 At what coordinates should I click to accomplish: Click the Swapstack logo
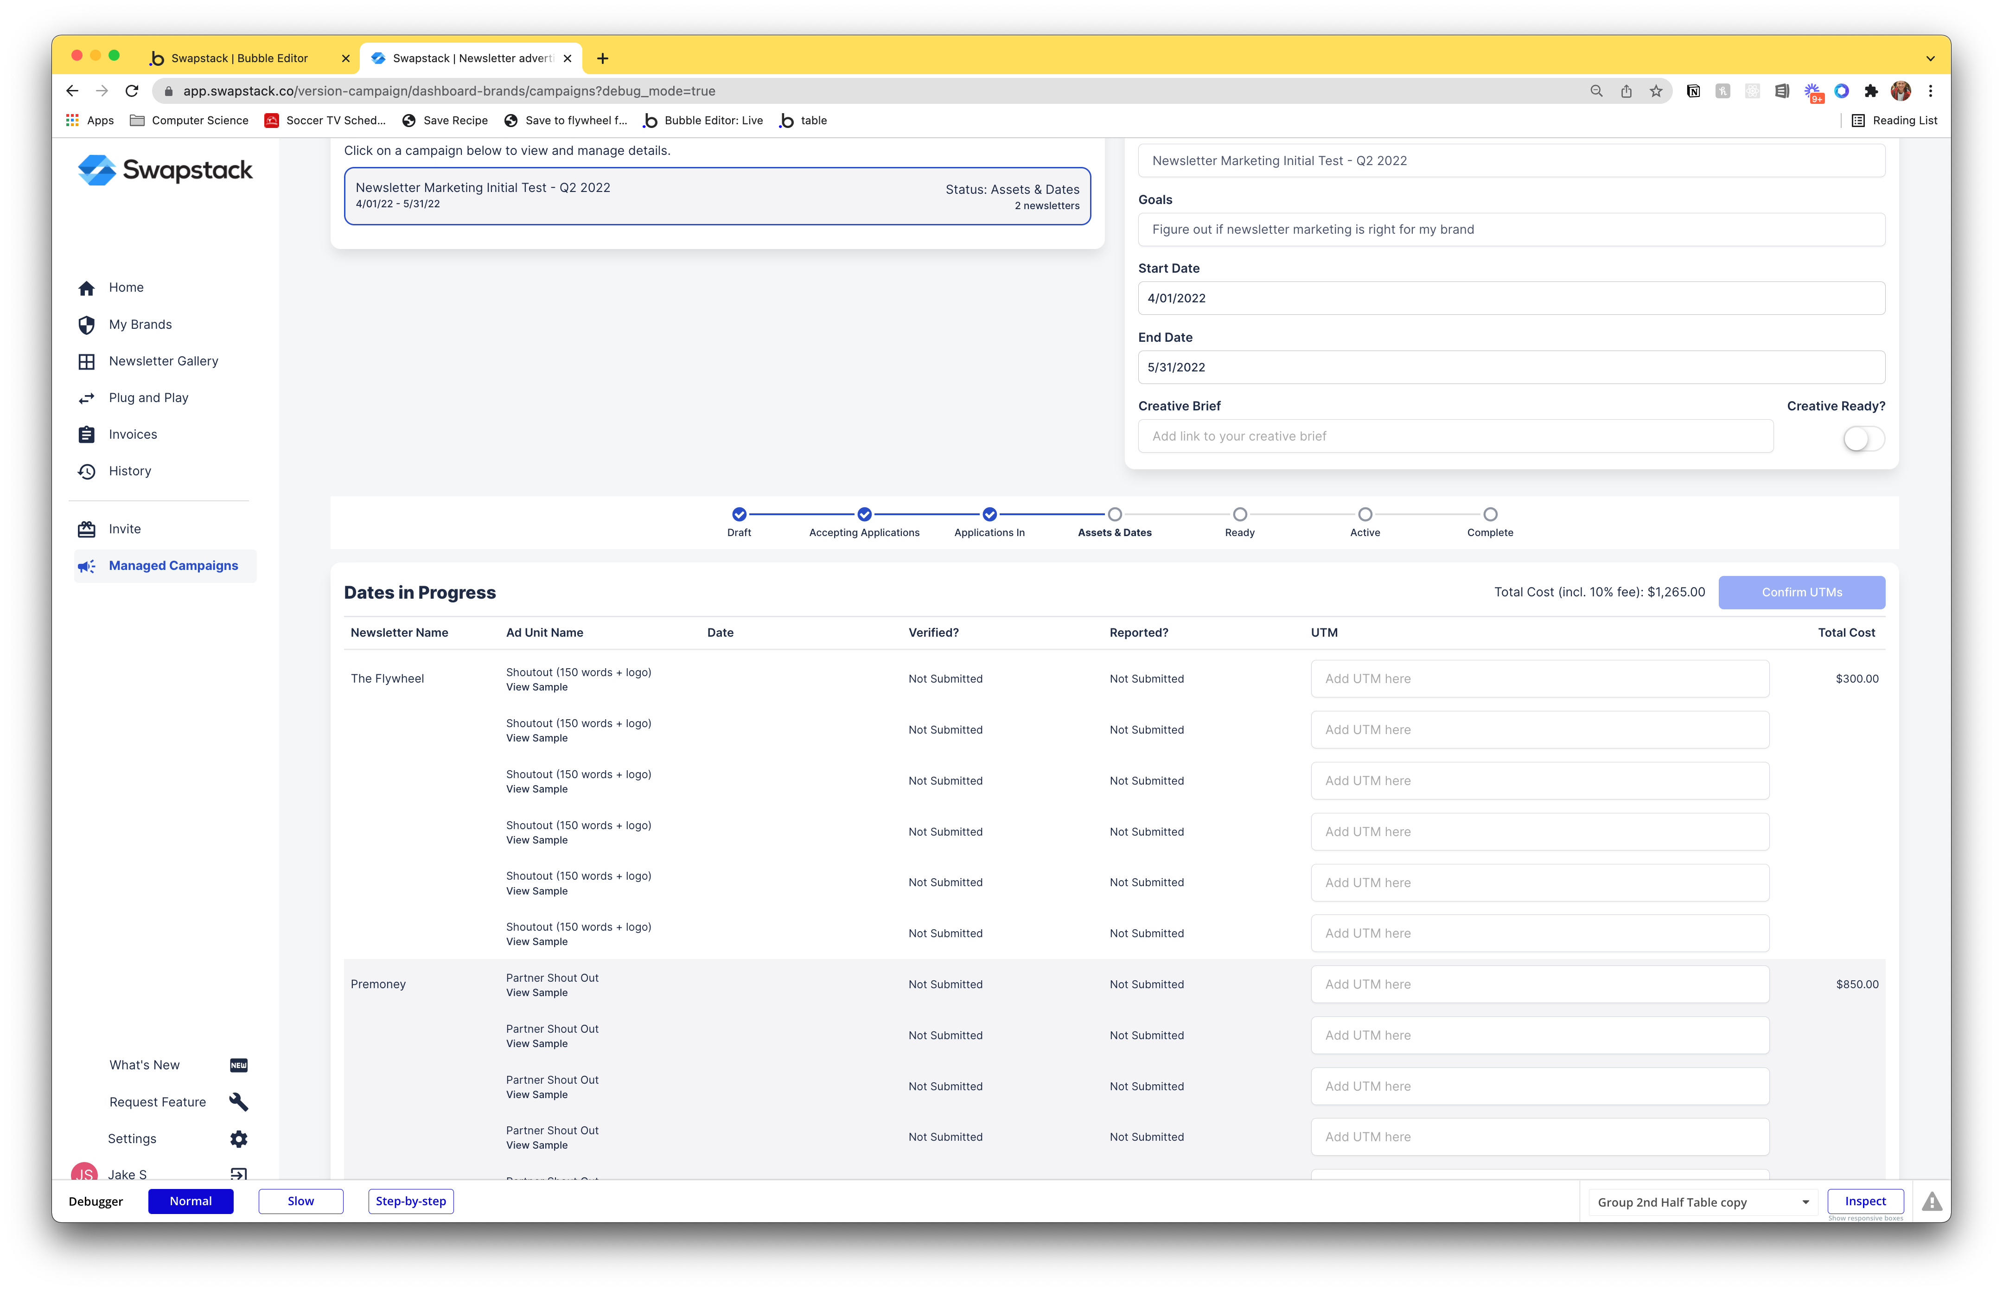165,170
